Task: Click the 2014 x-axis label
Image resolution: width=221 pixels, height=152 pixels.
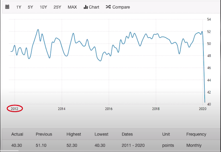Action: click(x=62, y=109)
